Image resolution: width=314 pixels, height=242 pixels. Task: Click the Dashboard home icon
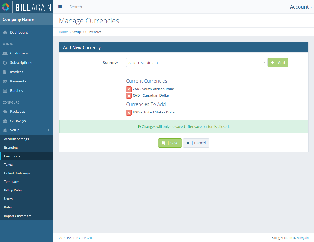(x=5, y=33)
